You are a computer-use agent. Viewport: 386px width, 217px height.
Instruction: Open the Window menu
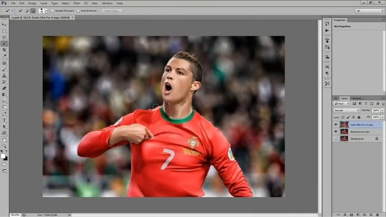107,4
